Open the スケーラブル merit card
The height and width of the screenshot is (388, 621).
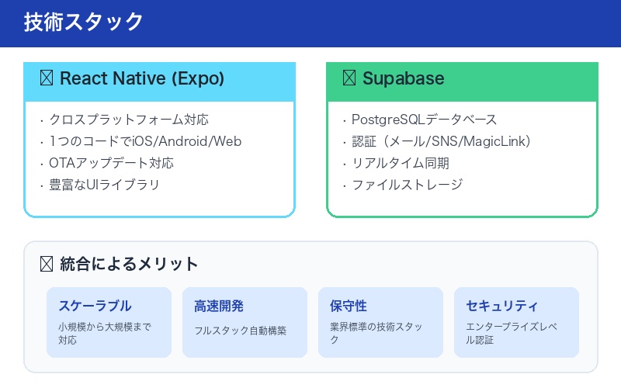(x=109, y=322)
